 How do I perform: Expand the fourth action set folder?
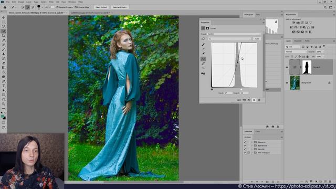click(x=252, y=153)
